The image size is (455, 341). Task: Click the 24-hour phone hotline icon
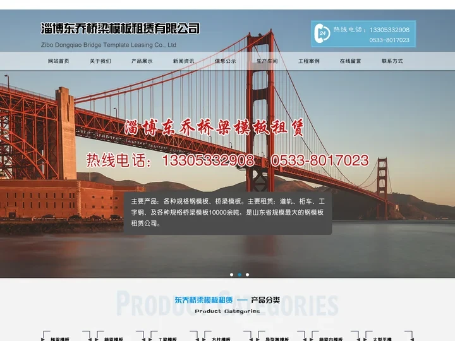[x=322, y=33]
